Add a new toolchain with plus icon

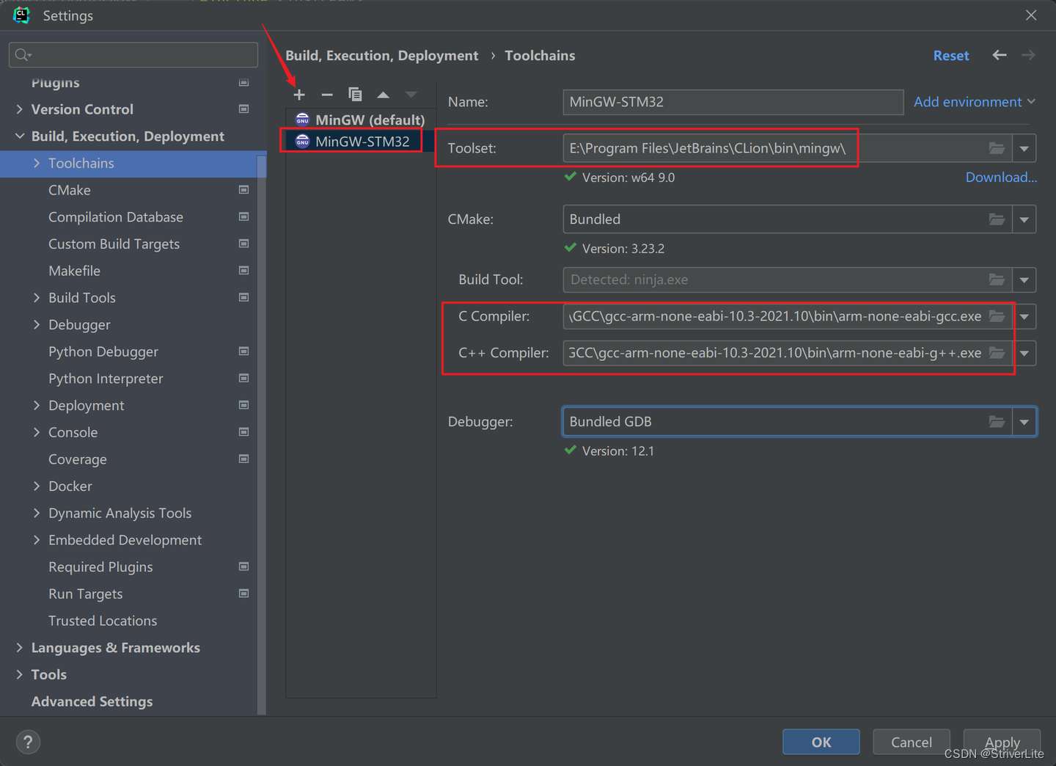click(299, 95)
